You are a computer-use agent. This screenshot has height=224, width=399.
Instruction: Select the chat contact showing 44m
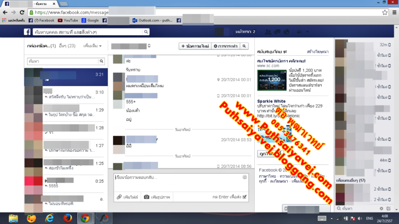364,160
